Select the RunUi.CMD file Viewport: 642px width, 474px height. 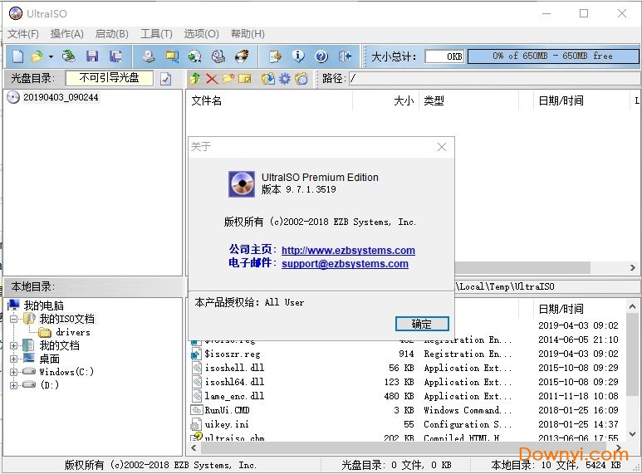tap(227, 410)
